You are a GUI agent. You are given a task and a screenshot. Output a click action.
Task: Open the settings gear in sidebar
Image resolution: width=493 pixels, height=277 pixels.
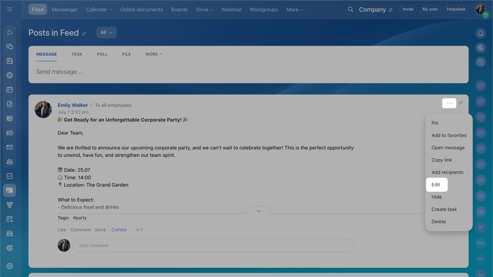10,266
